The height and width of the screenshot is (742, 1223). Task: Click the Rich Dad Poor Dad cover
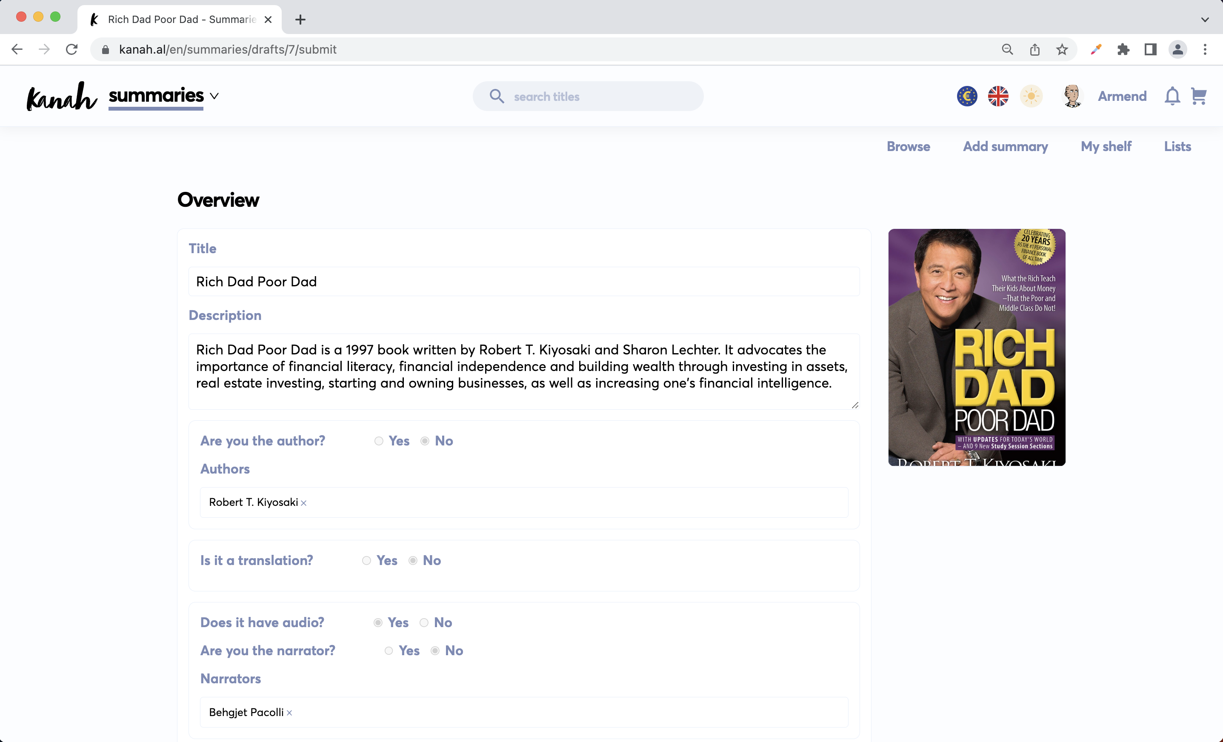tap(976, 347)
